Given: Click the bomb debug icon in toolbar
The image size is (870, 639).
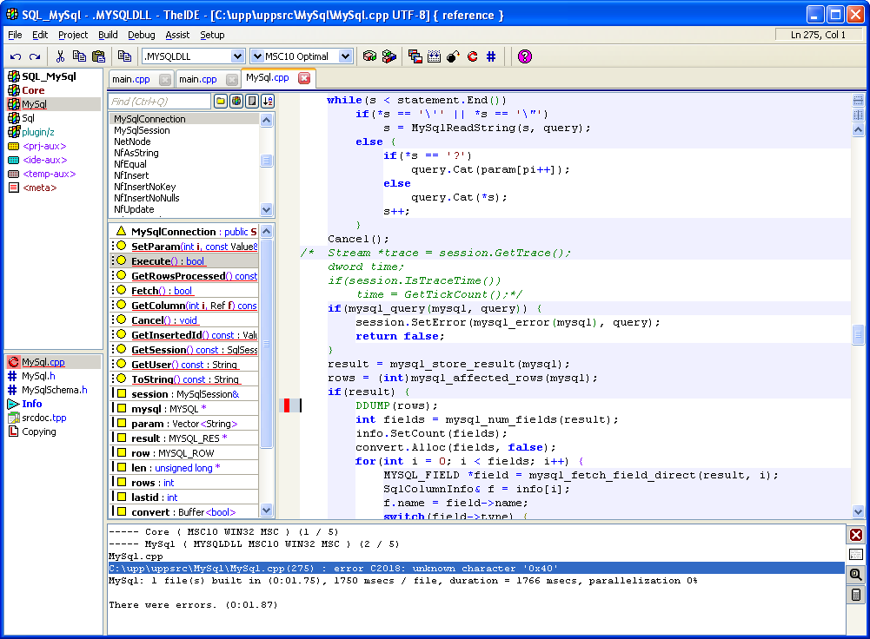Looking at the screenshot, I should coord(453,56).
